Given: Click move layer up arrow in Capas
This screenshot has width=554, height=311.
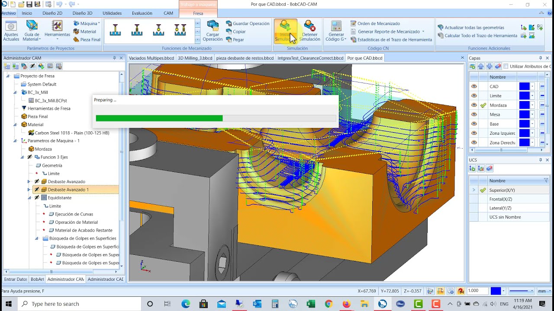Looking at the screenshot, I should 481,66.
